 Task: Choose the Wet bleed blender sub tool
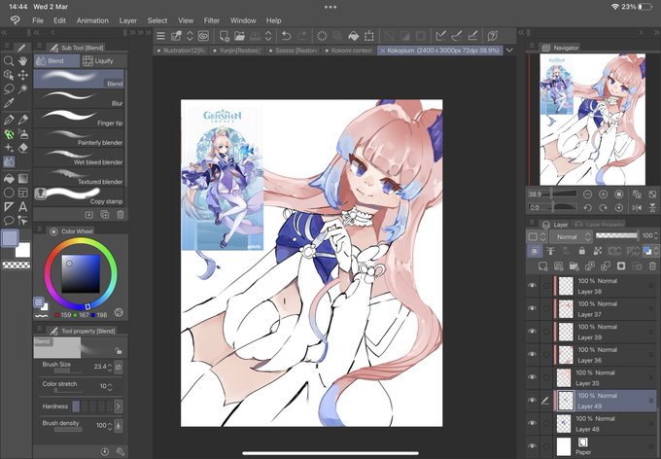coord(79,158)
